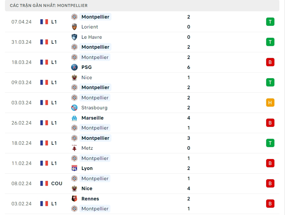Viewport: 285px width, 215px height.
Task: Click the Le Havre club crest
Action: point(74,37)
